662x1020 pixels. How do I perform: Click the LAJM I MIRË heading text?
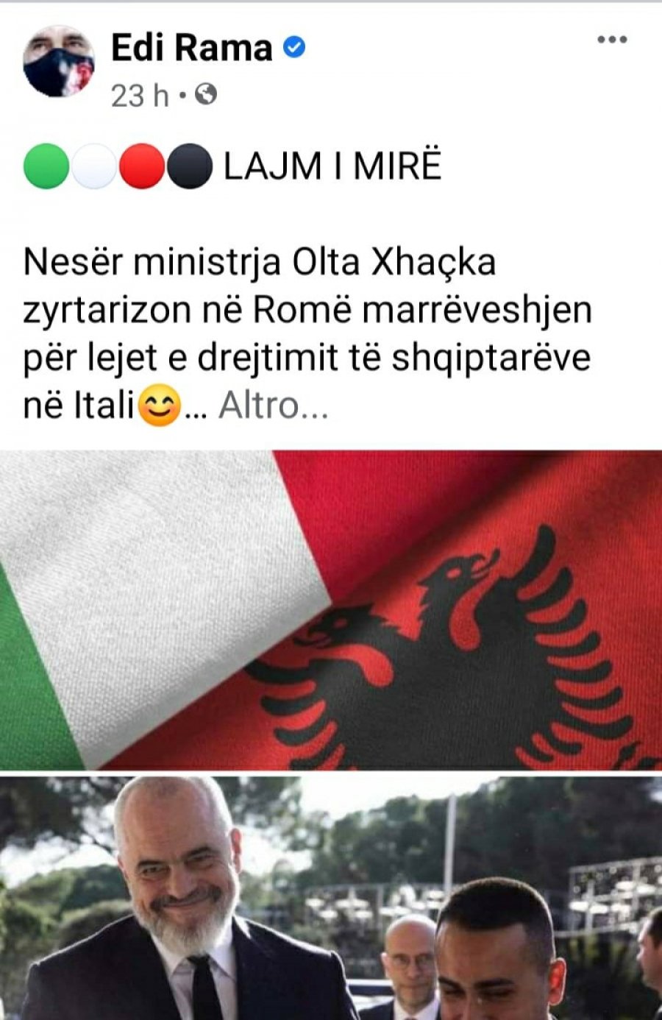click(x=332, y=166)
